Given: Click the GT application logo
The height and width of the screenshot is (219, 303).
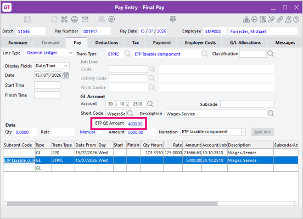Looking at the screenshot, I should [x=7, y=8].
